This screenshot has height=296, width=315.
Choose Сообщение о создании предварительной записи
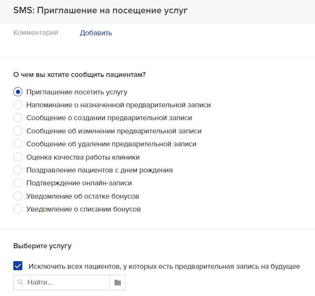18,118
